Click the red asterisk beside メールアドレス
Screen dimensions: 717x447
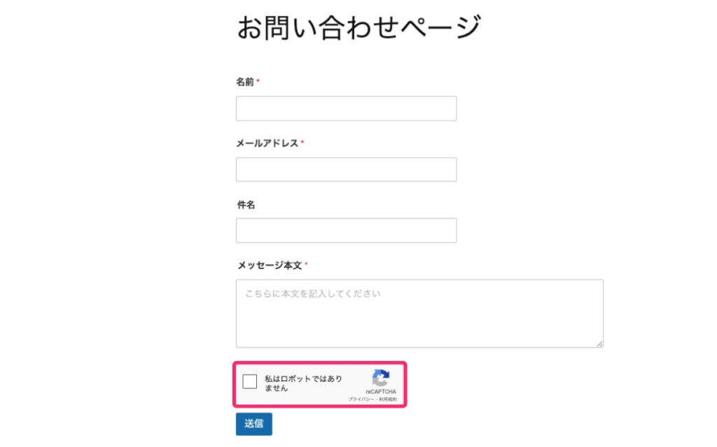coord(304,142)
